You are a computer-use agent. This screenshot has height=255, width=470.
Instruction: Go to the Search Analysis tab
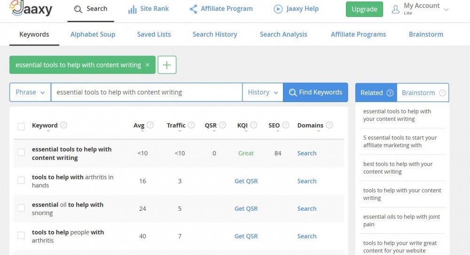(x=283, y=34)
